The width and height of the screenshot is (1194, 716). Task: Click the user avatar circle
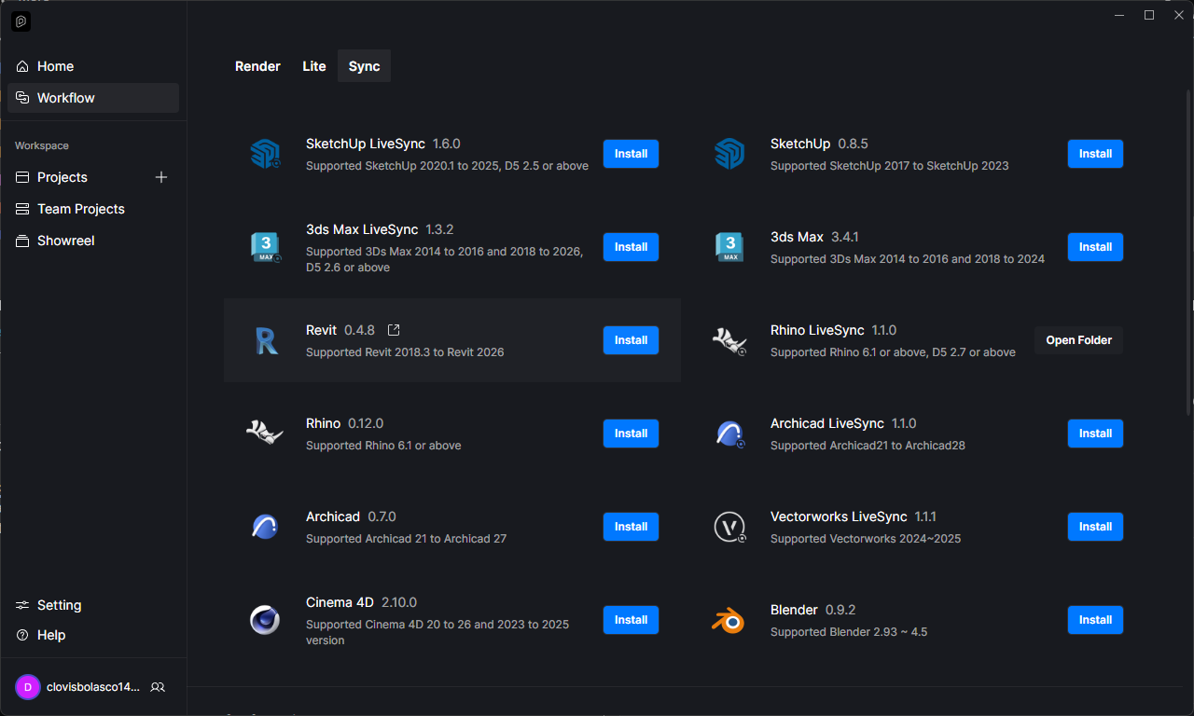point(28,687)
